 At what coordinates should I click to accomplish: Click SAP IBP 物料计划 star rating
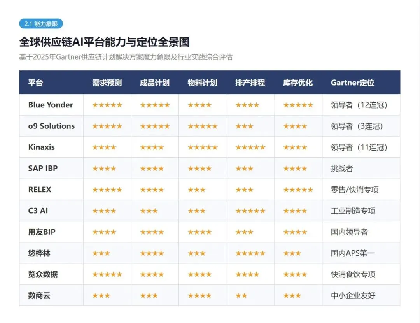pyautogui.click(x=199, y=169)
